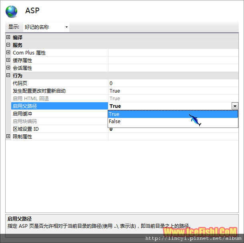Expand 缓存属性 node

(x=8, y=60)
